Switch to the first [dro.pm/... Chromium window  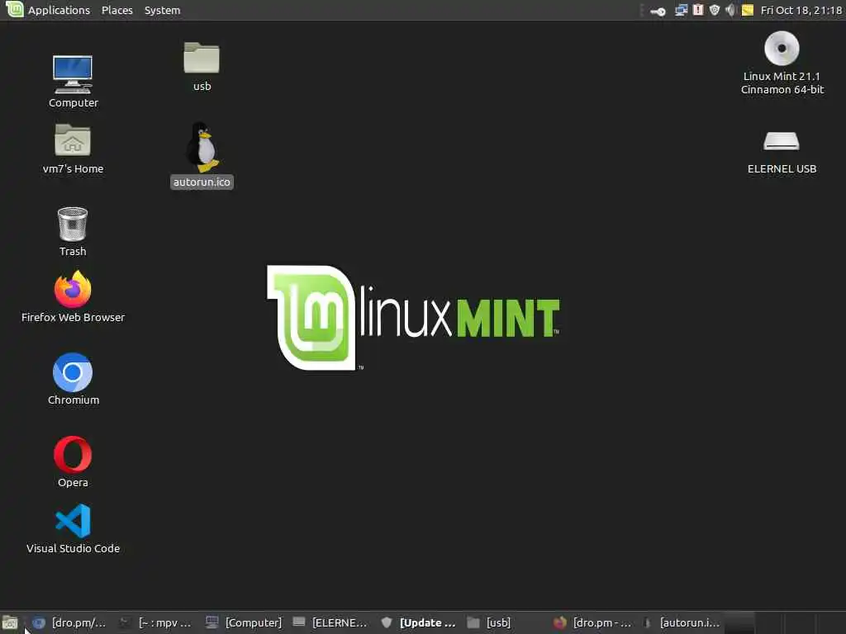pyautogui.click(x=69, y=622)
